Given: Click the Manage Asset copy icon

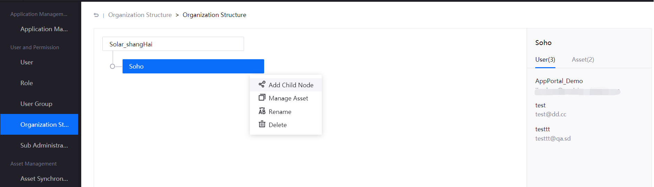Looking at the screenshot, I should (262, 98).
